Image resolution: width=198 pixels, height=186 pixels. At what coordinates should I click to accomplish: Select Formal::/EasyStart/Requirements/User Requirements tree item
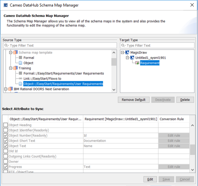63,73
